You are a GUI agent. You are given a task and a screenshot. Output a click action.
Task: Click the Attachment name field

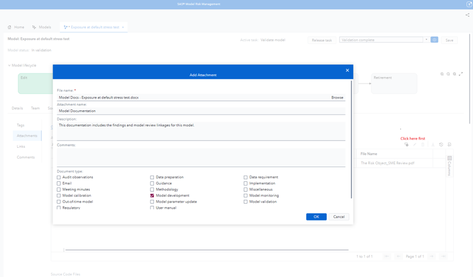(201, 111)
